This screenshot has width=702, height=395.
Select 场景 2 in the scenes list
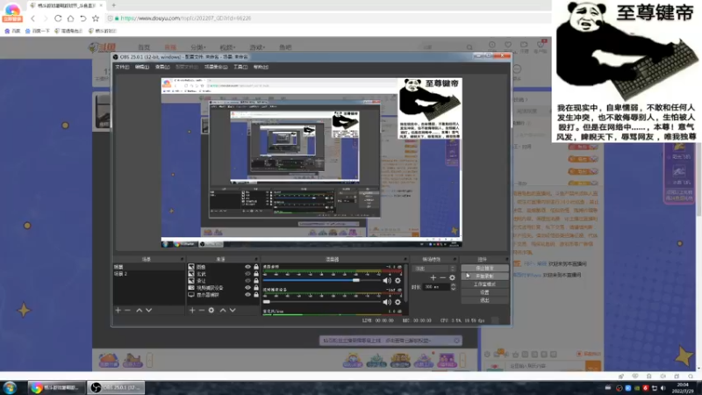click(x=148, y=274)
